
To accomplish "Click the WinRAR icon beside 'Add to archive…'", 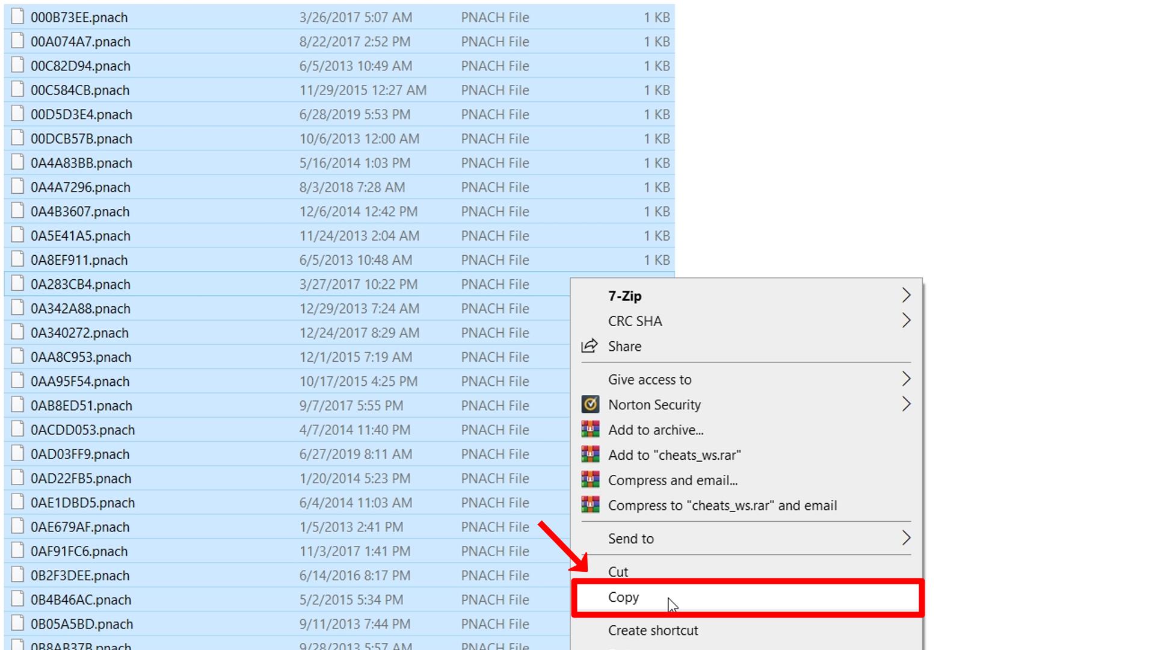I will [590, 430].
